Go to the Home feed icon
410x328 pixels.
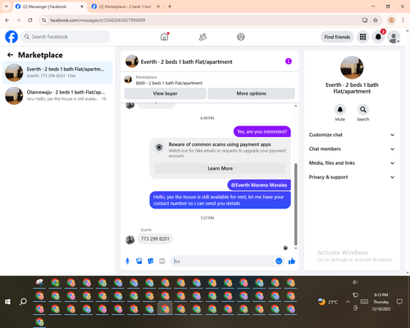(164, 37)
